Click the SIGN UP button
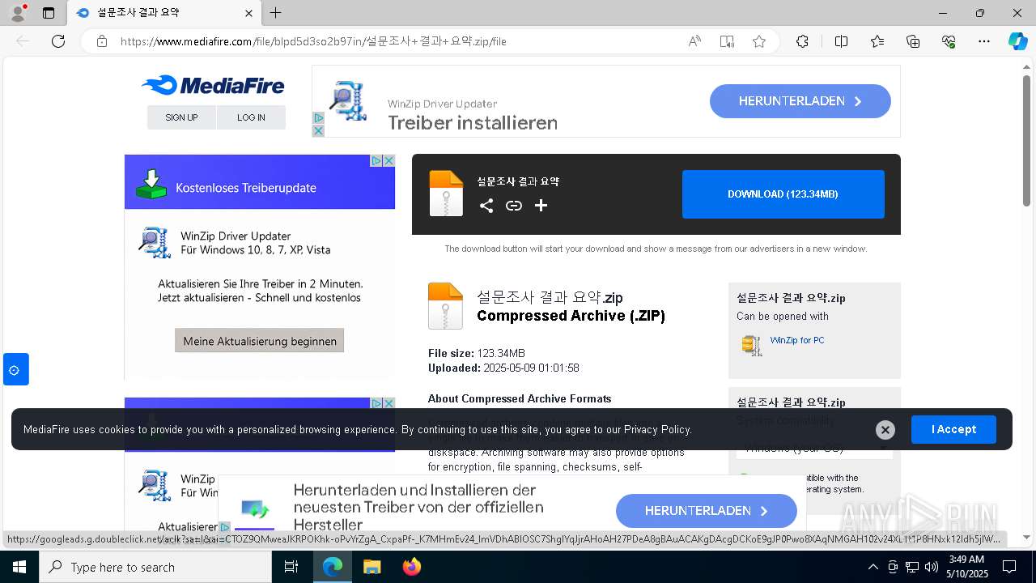This screenshot has height=583, width=1036. pyautogui.click(x=181, y=117)
